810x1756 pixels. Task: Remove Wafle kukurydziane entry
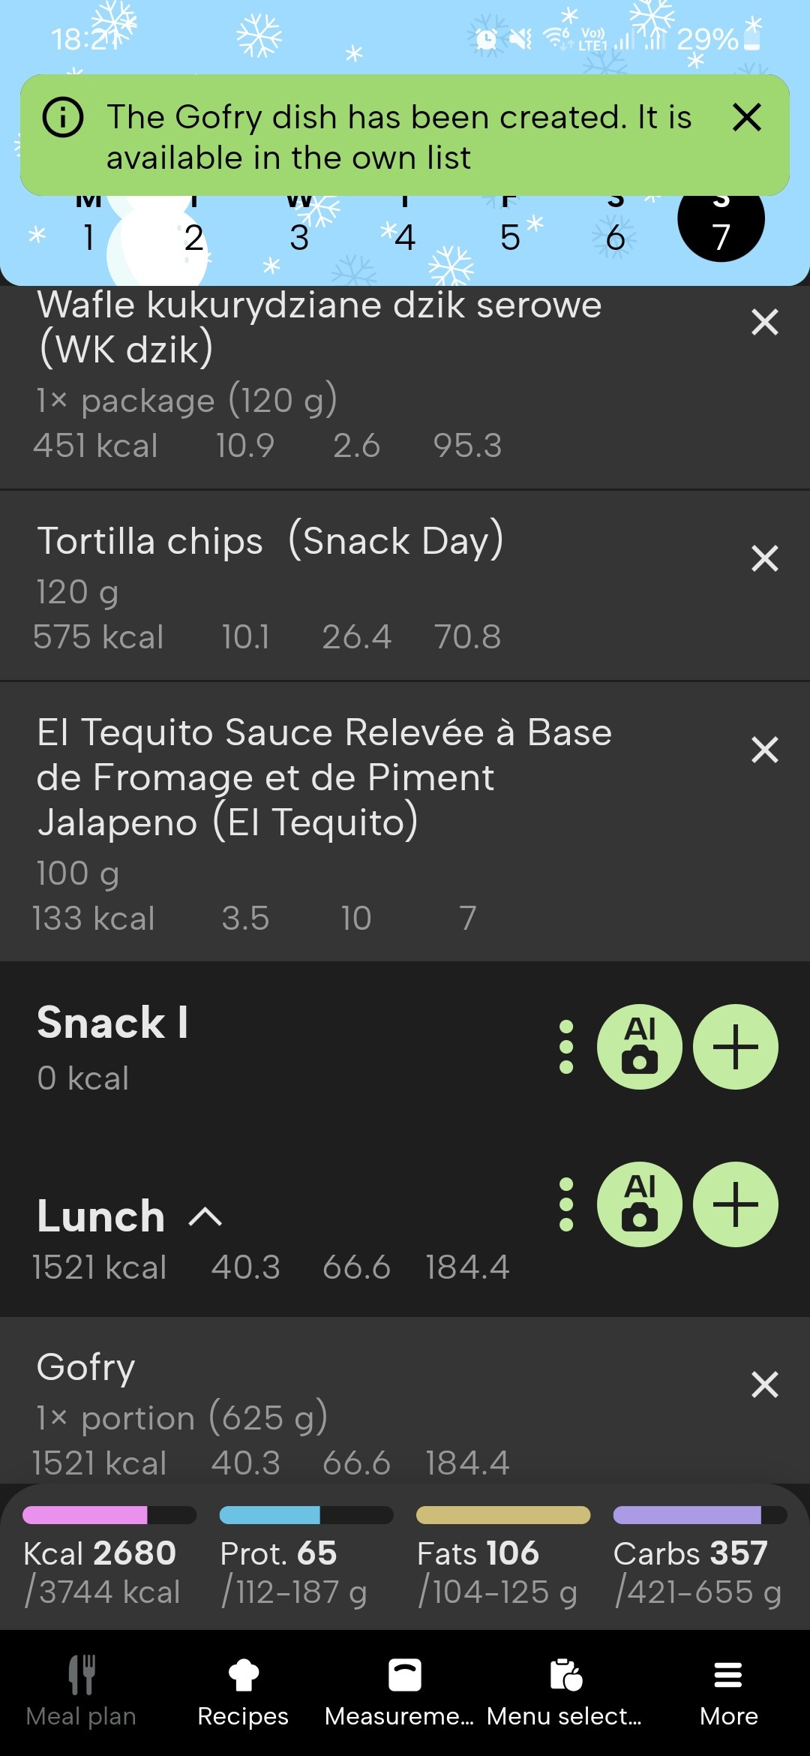click(x=764, y=322)
